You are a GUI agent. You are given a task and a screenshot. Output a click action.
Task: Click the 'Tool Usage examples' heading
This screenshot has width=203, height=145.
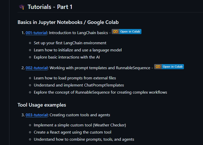pos(42,105)
